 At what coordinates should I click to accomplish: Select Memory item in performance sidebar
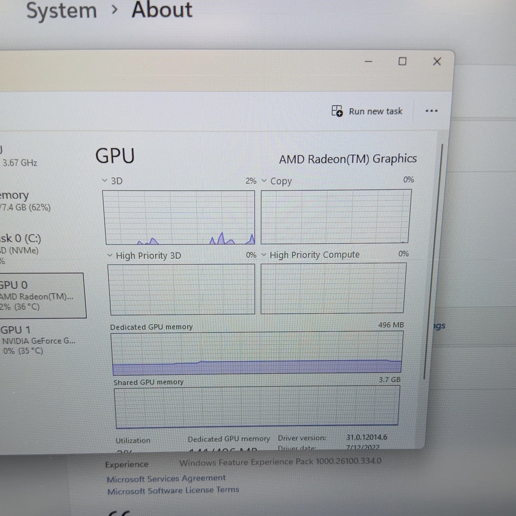pos(25,201)
